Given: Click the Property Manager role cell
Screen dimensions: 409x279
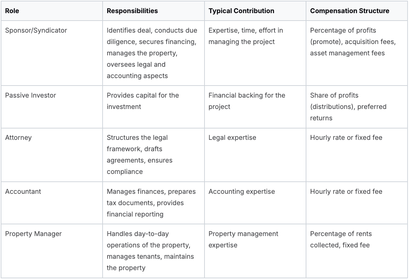Looking at the screenshot, I should 33,234.
